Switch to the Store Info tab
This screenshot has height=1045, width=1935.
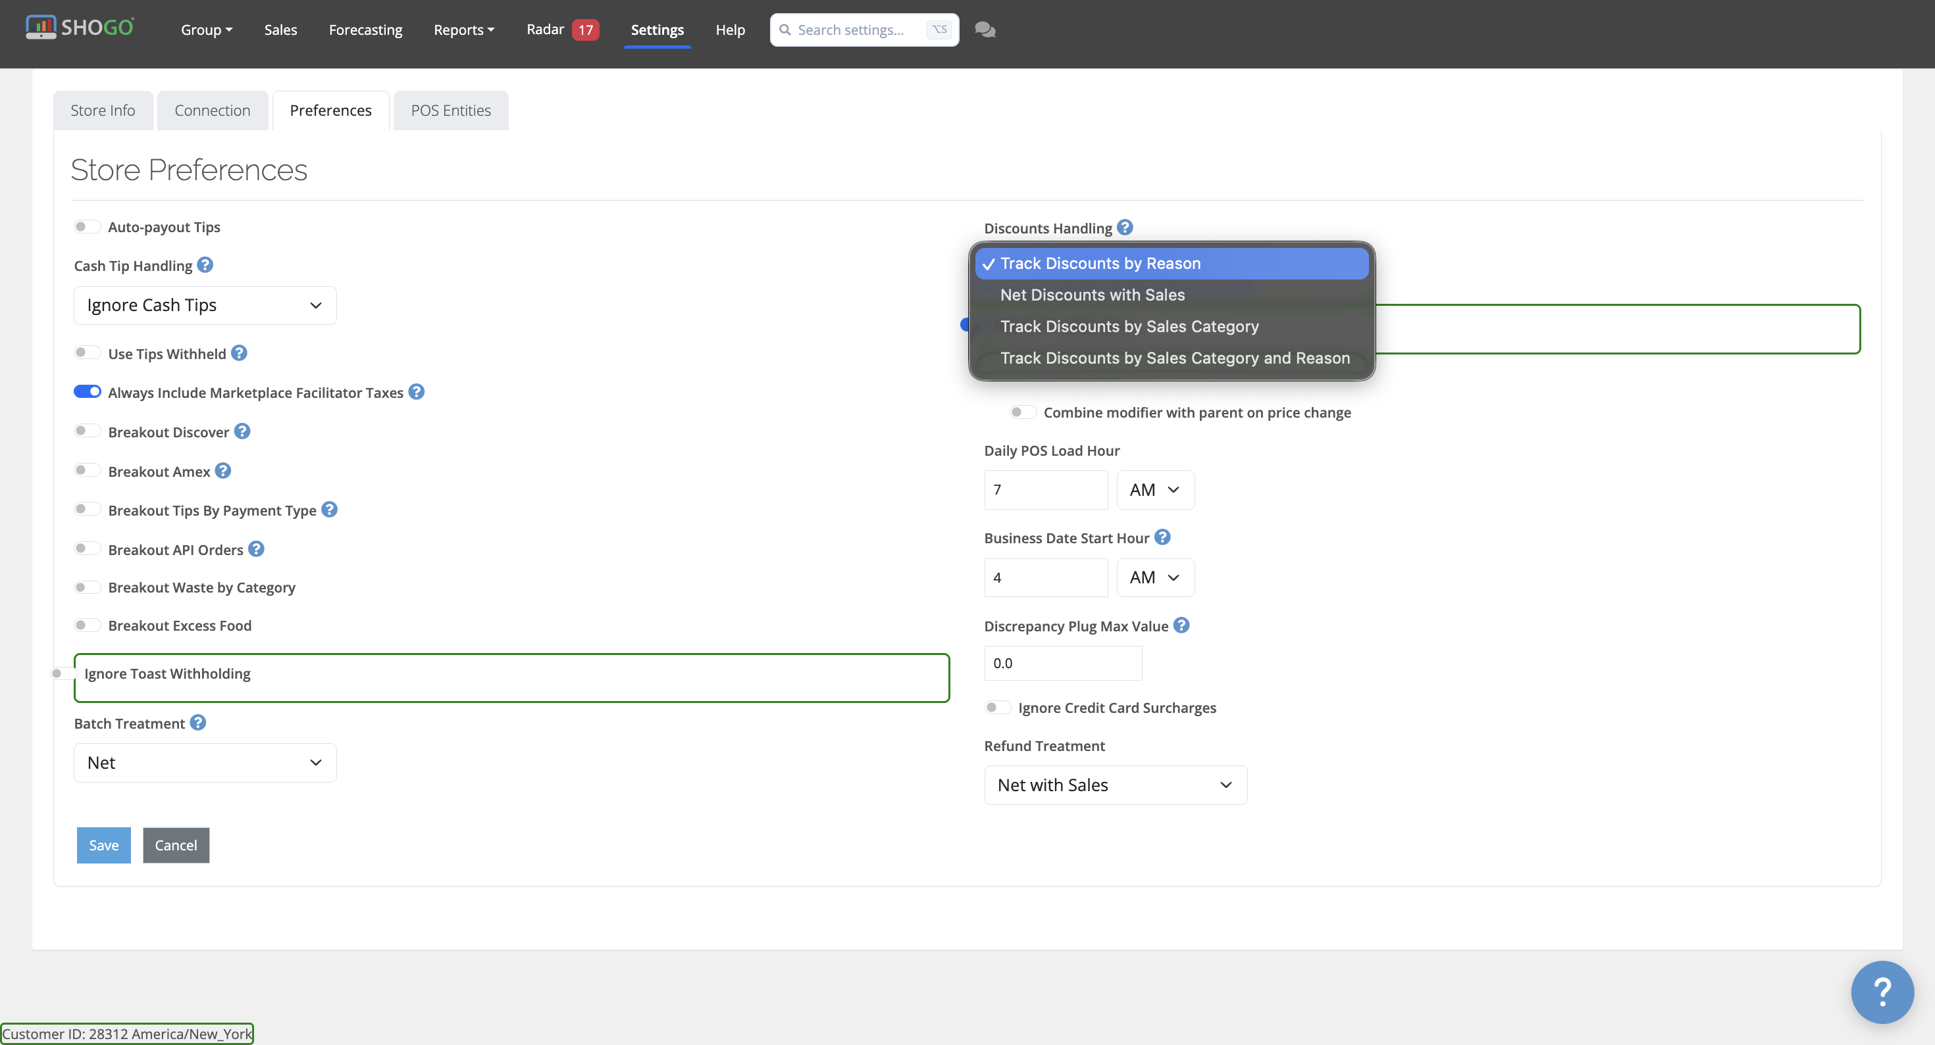[103, 110]
